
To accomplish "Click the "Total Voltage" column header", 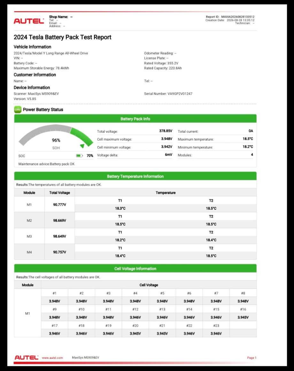I will 60,193.
